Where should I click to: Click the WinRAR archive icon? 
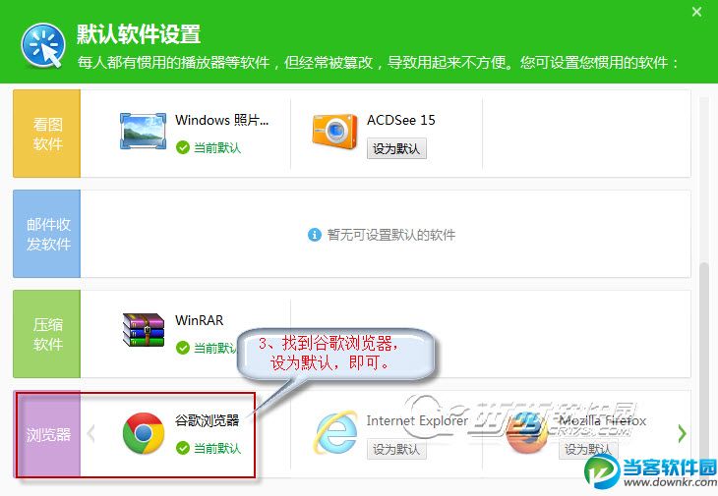(x=144, y=330)
